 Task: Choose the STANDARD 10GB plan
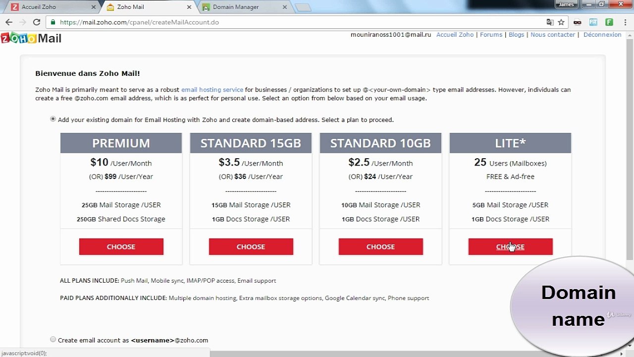click(381, 246)
